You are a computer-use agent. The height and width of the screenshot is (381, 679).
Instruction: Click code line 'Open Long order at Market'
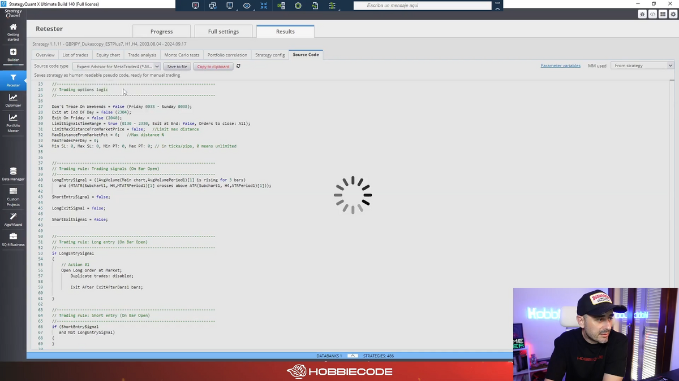[x=91, y=270]
